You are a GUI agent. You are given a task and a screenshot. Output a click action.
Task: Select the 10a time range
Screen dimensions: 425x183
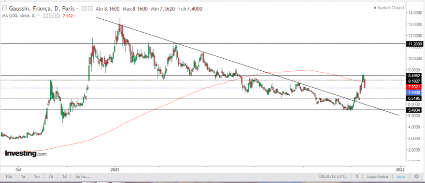coord(9,176)
